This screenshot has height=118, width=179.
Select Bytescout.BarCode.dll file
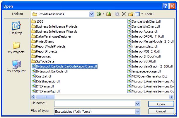point(50,71)
